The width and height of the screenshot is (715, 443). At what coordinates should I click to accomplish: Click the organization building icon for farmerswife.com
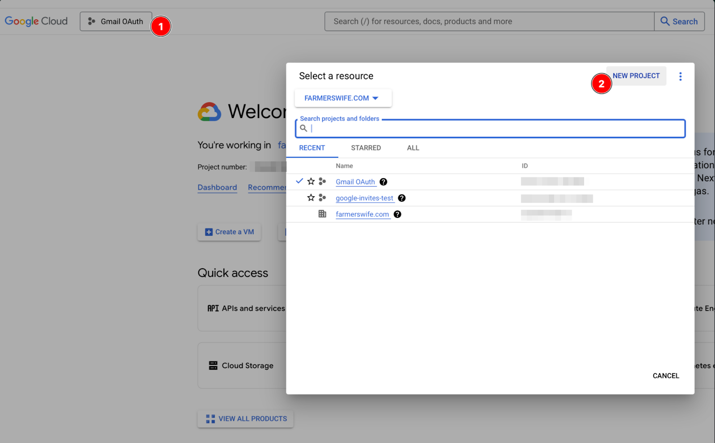tap(322, 214)
